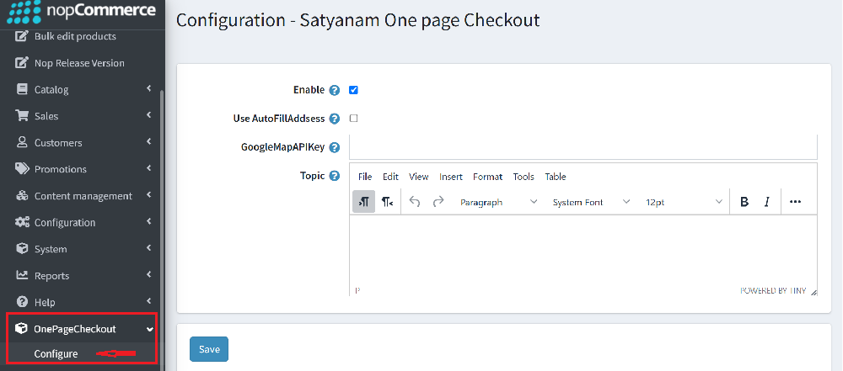
Task: Expand the Reports menu chevron
Action: pyautogui.click(x=149, y=274)
